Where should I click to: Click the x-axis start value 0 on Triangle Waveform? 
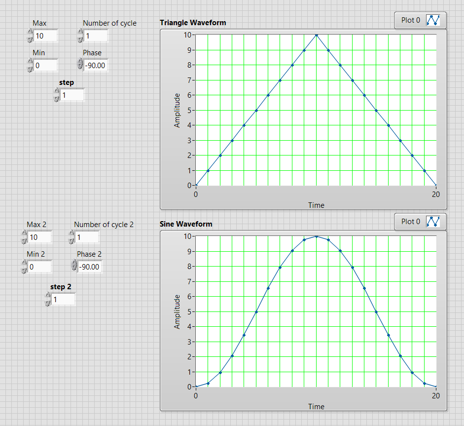coord(196,194)
